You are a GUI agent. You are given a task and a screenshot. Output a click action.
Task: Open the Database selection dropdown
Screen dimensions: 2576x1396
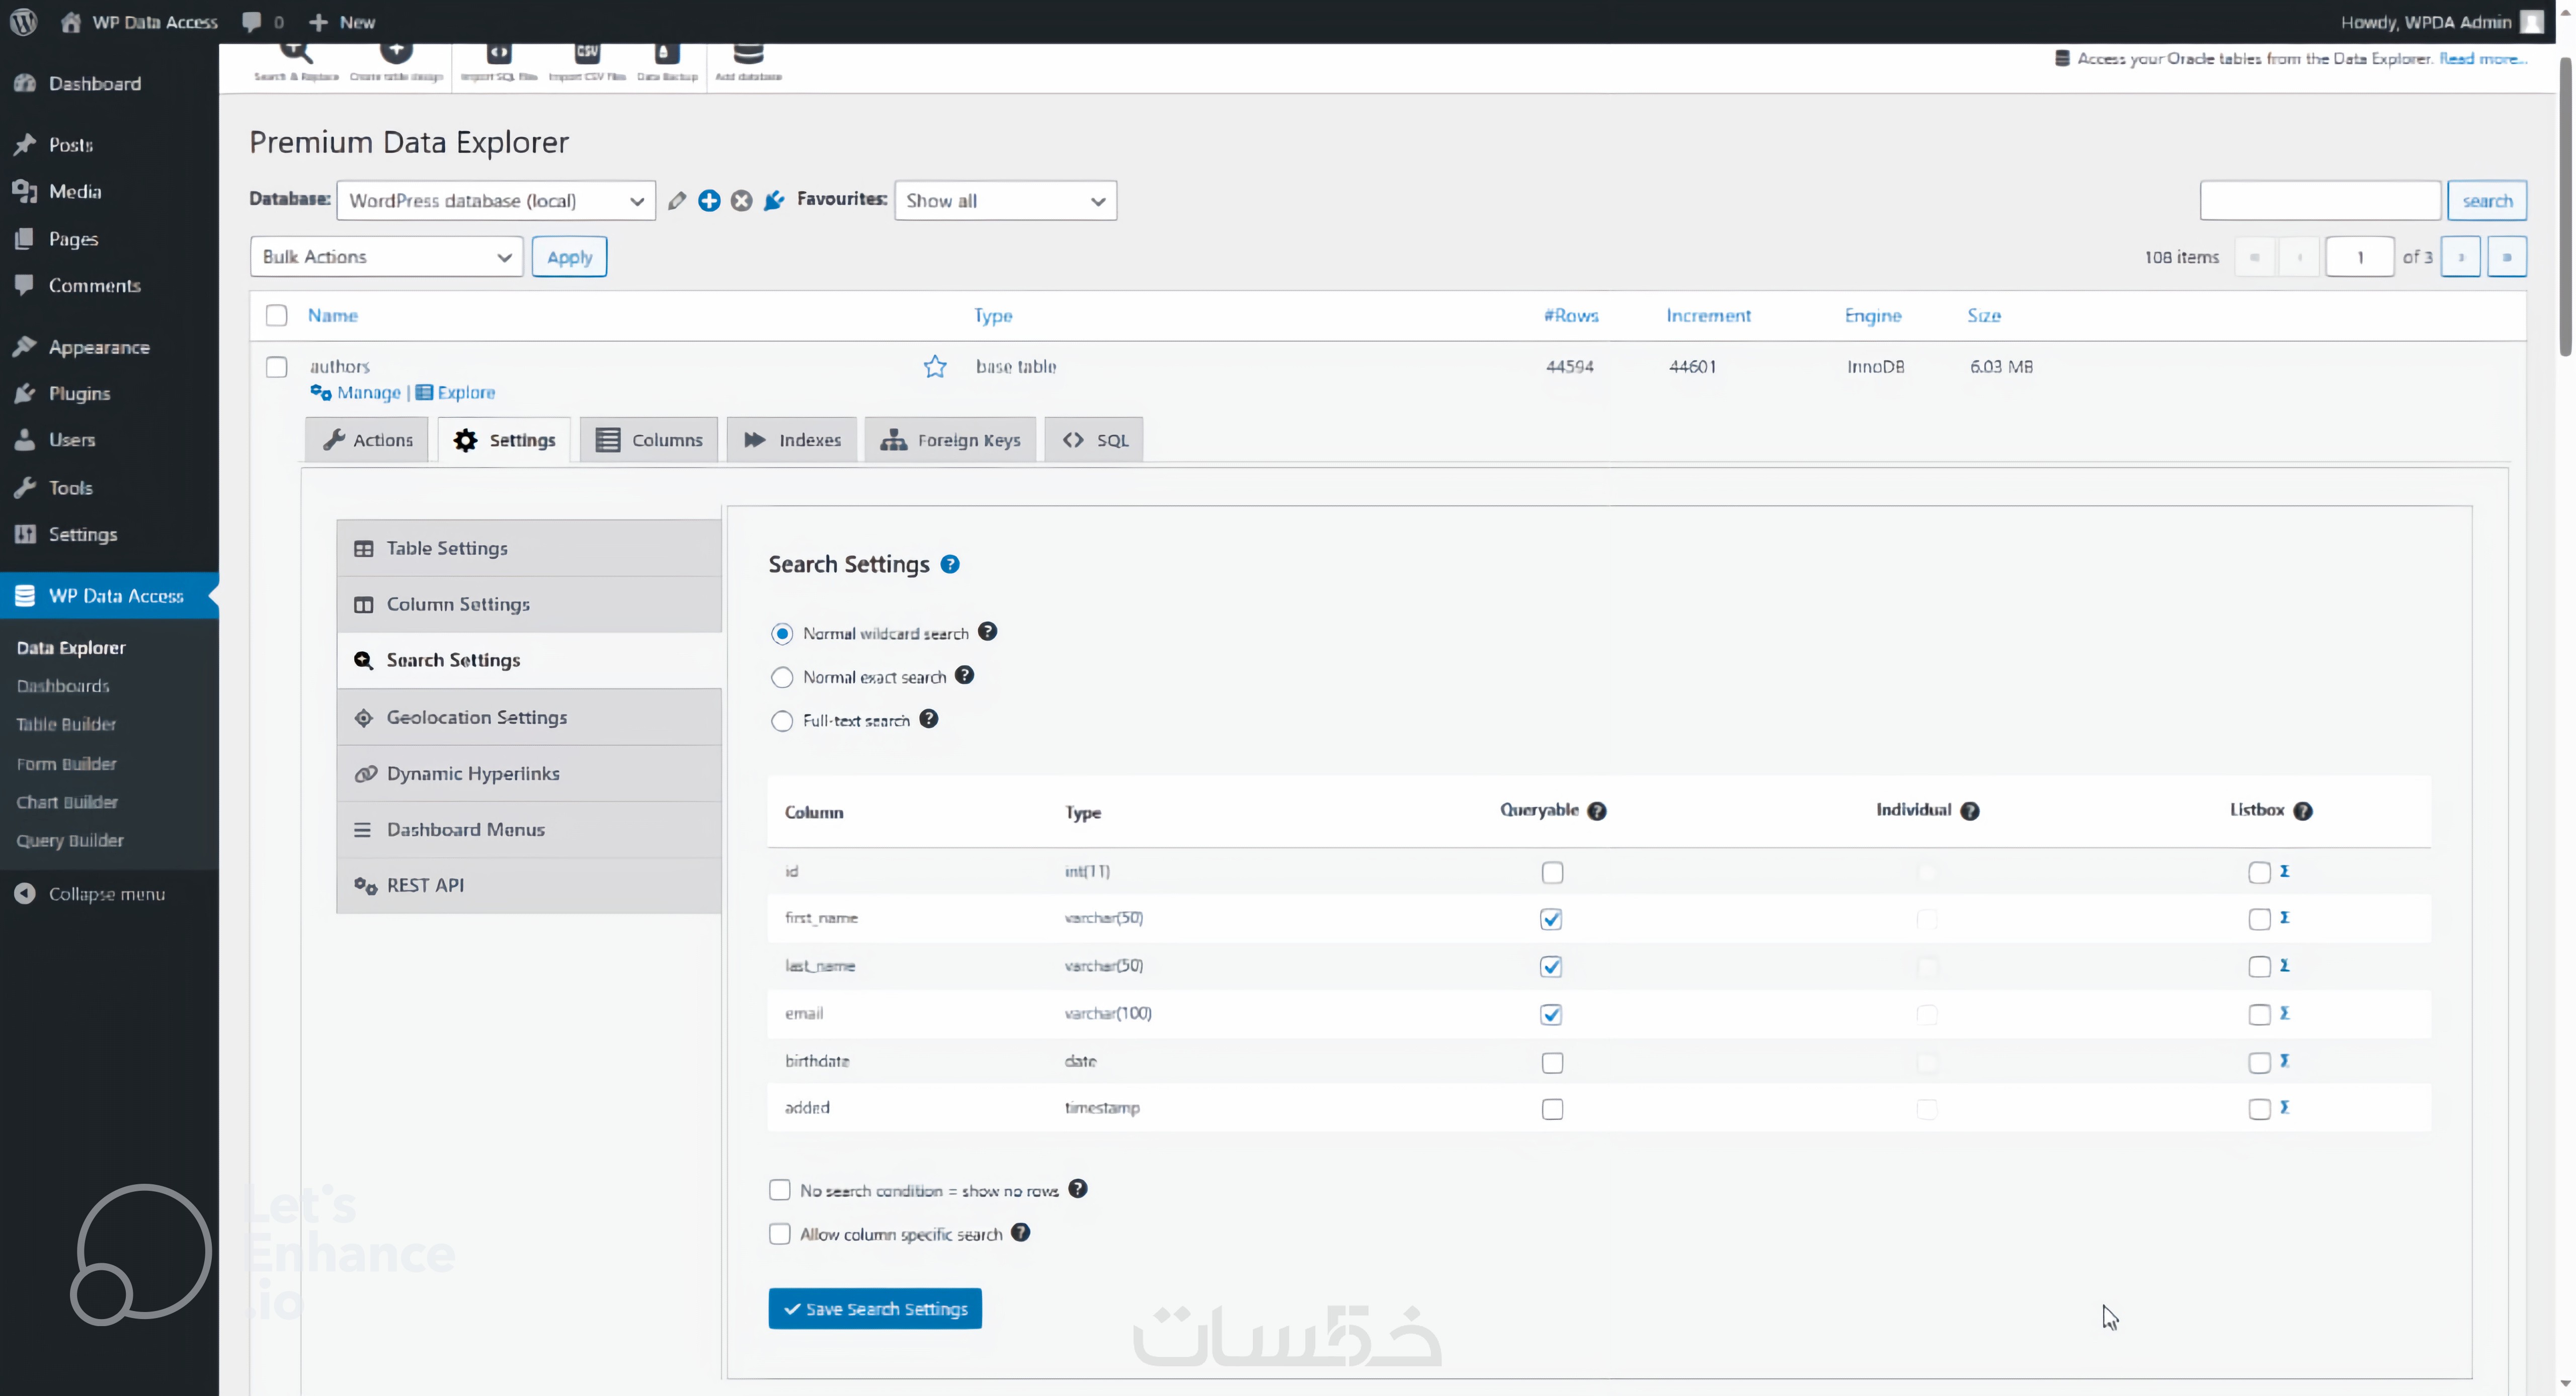coord(496,201)
